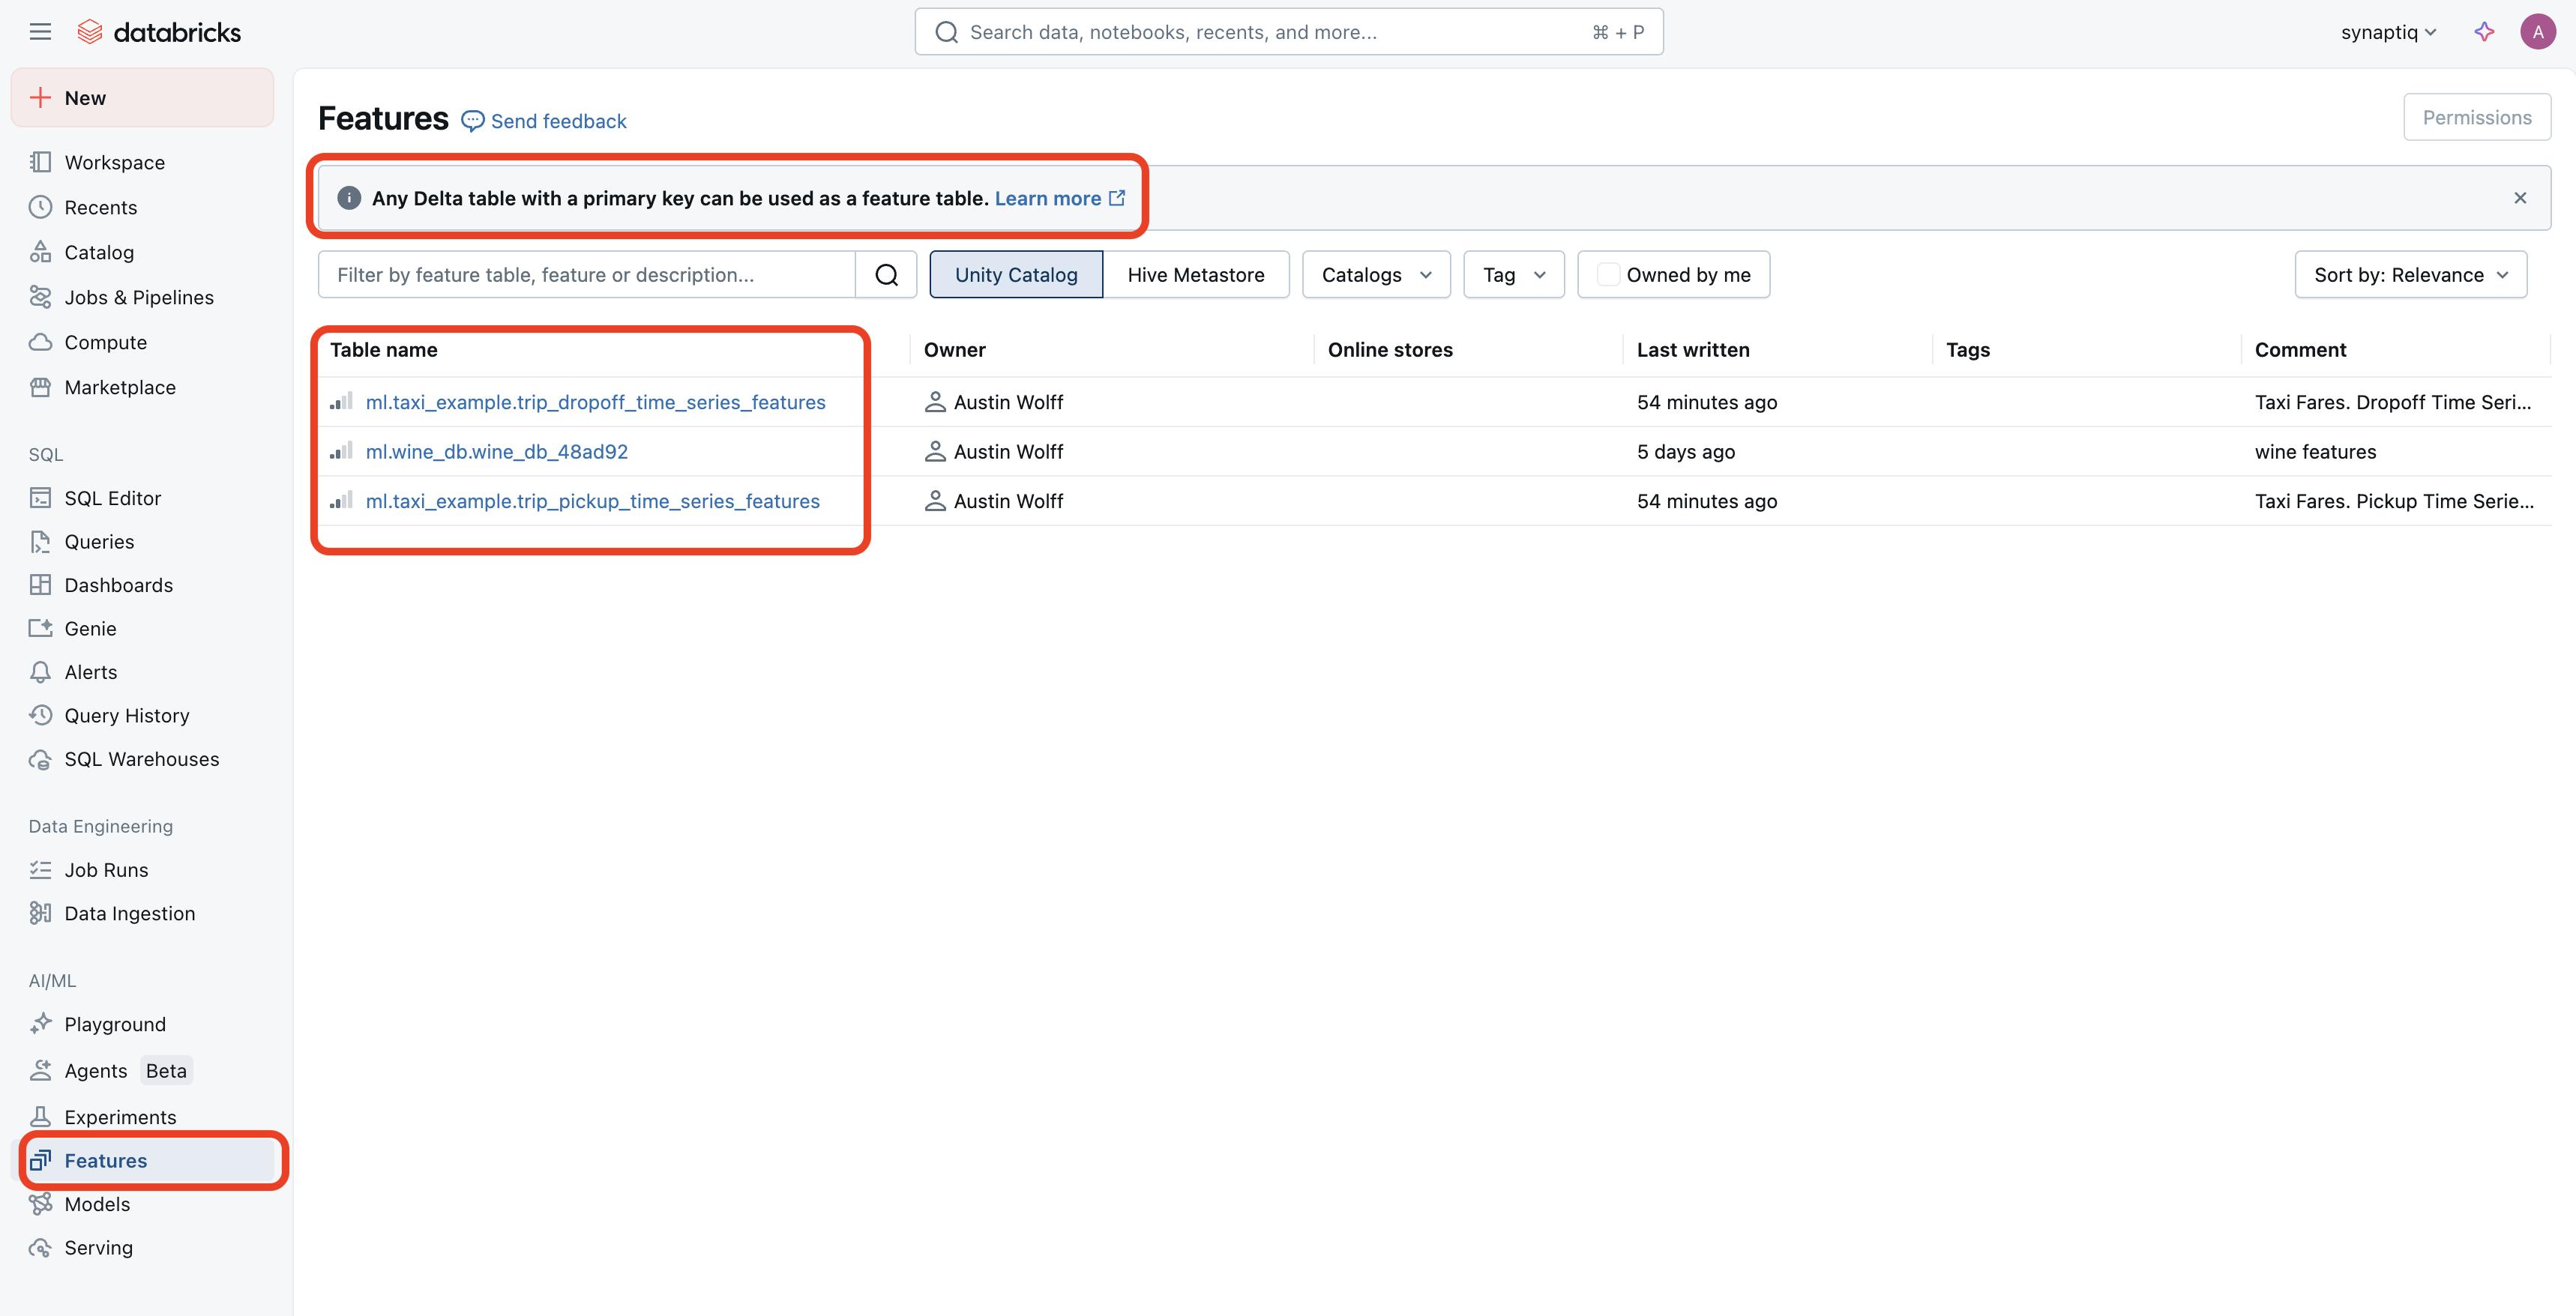2576x1316 pixels.
Task: Open Sort by Relevance dropdown
Action: 2410,275
